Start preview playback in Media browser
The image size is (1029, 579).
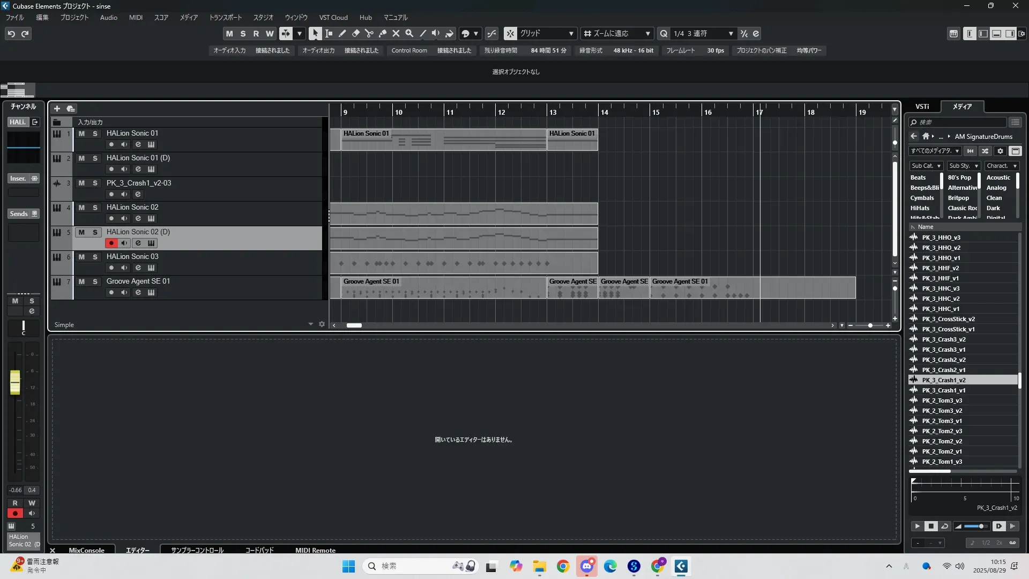917,526
